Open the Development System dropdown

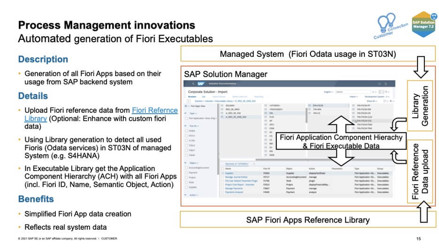coord(377,97)
